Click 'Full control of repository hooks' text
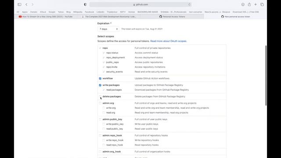This screenshot has height=158, width=281. pos(151,136)
